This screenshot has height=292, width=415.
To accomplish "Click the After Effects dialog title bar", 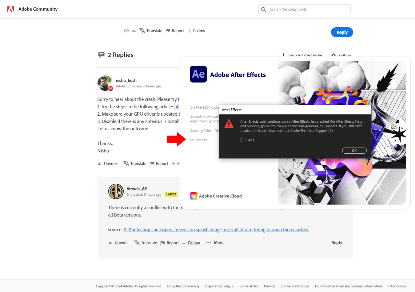I will tap(295, 110).
